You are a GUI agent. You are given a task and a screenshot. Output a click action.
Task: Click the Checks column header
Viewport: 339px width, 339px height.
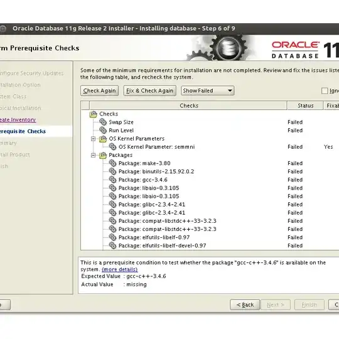pos(188,105)
